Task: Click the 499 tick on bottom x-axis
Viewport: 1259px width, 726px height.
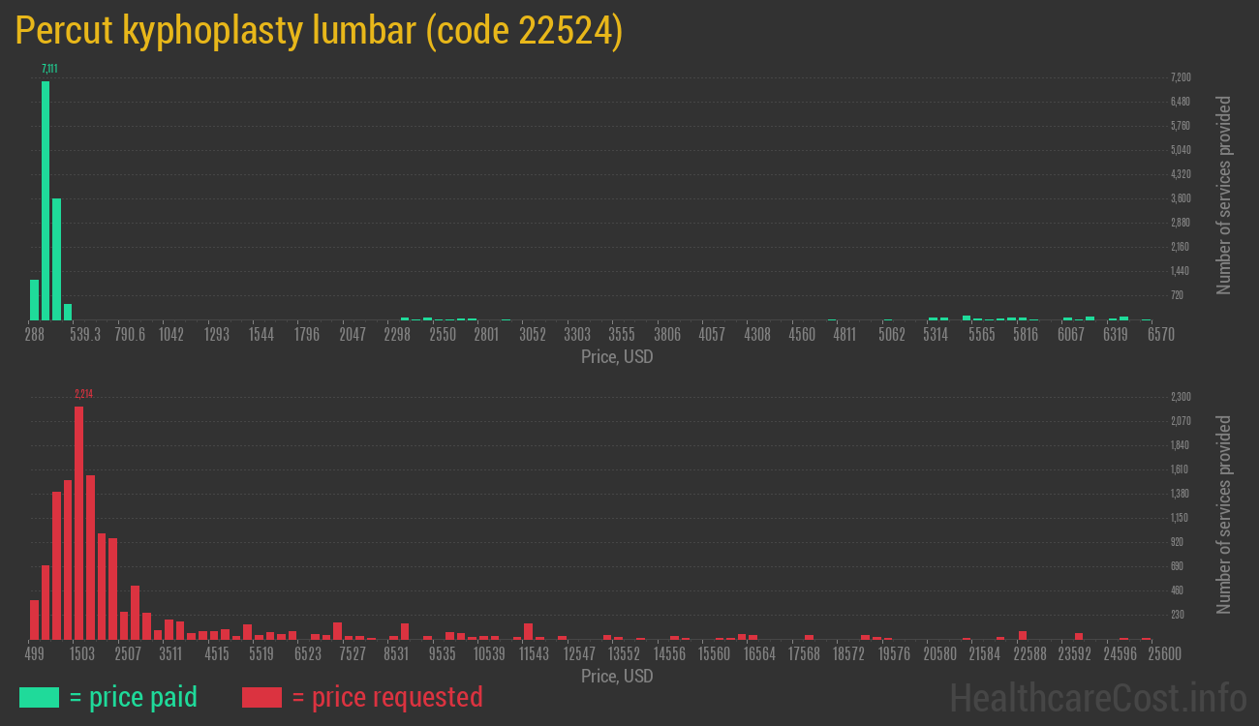Action: pyautogui.click(x=34, y=653)
